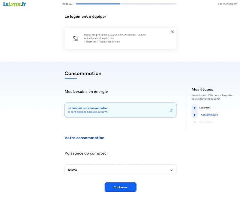Screen dimensions: 240x199
Task: Go to Logement step in Mes étapes
Action: click(205, 108)
